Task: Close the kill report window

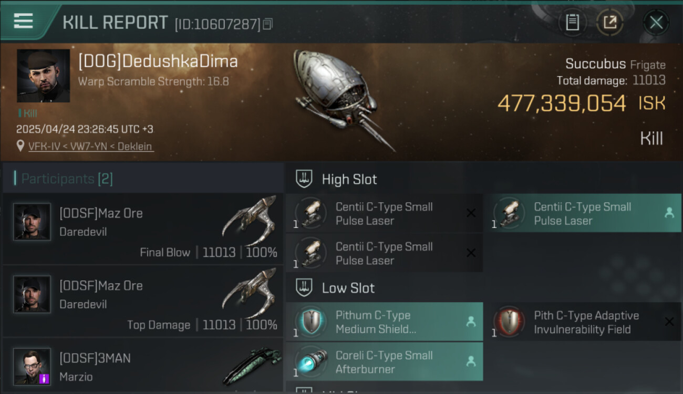Action: coord(656,23)
